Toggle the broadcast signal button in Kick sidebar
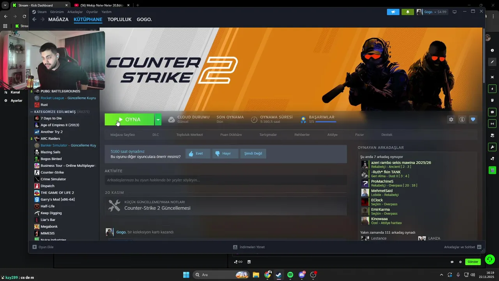This screenshot has width=499, height=281. pyautogui.click(x=492, y=124)
